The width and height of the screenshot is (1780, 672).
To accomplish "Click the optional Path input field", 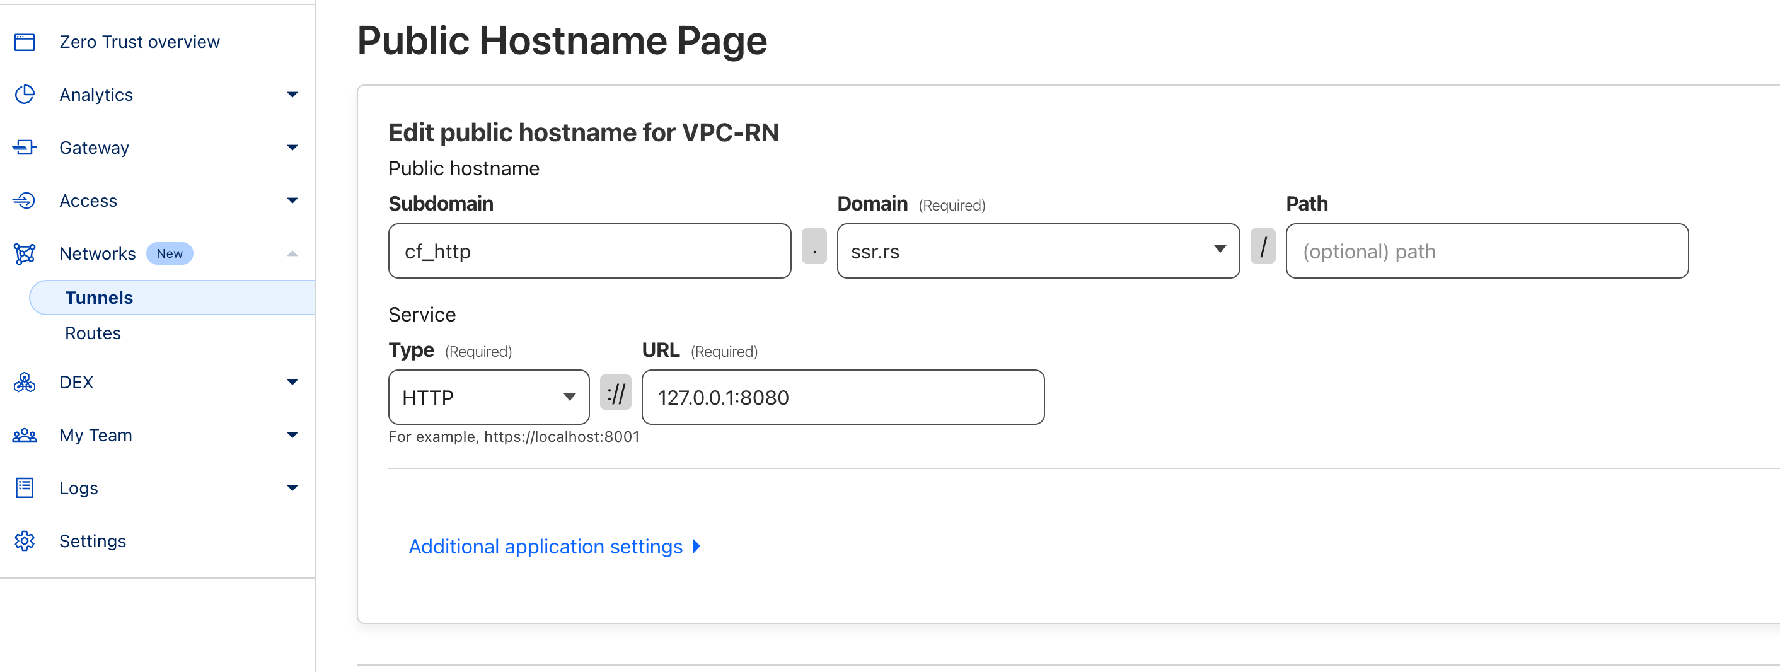I will point(1486,251).
